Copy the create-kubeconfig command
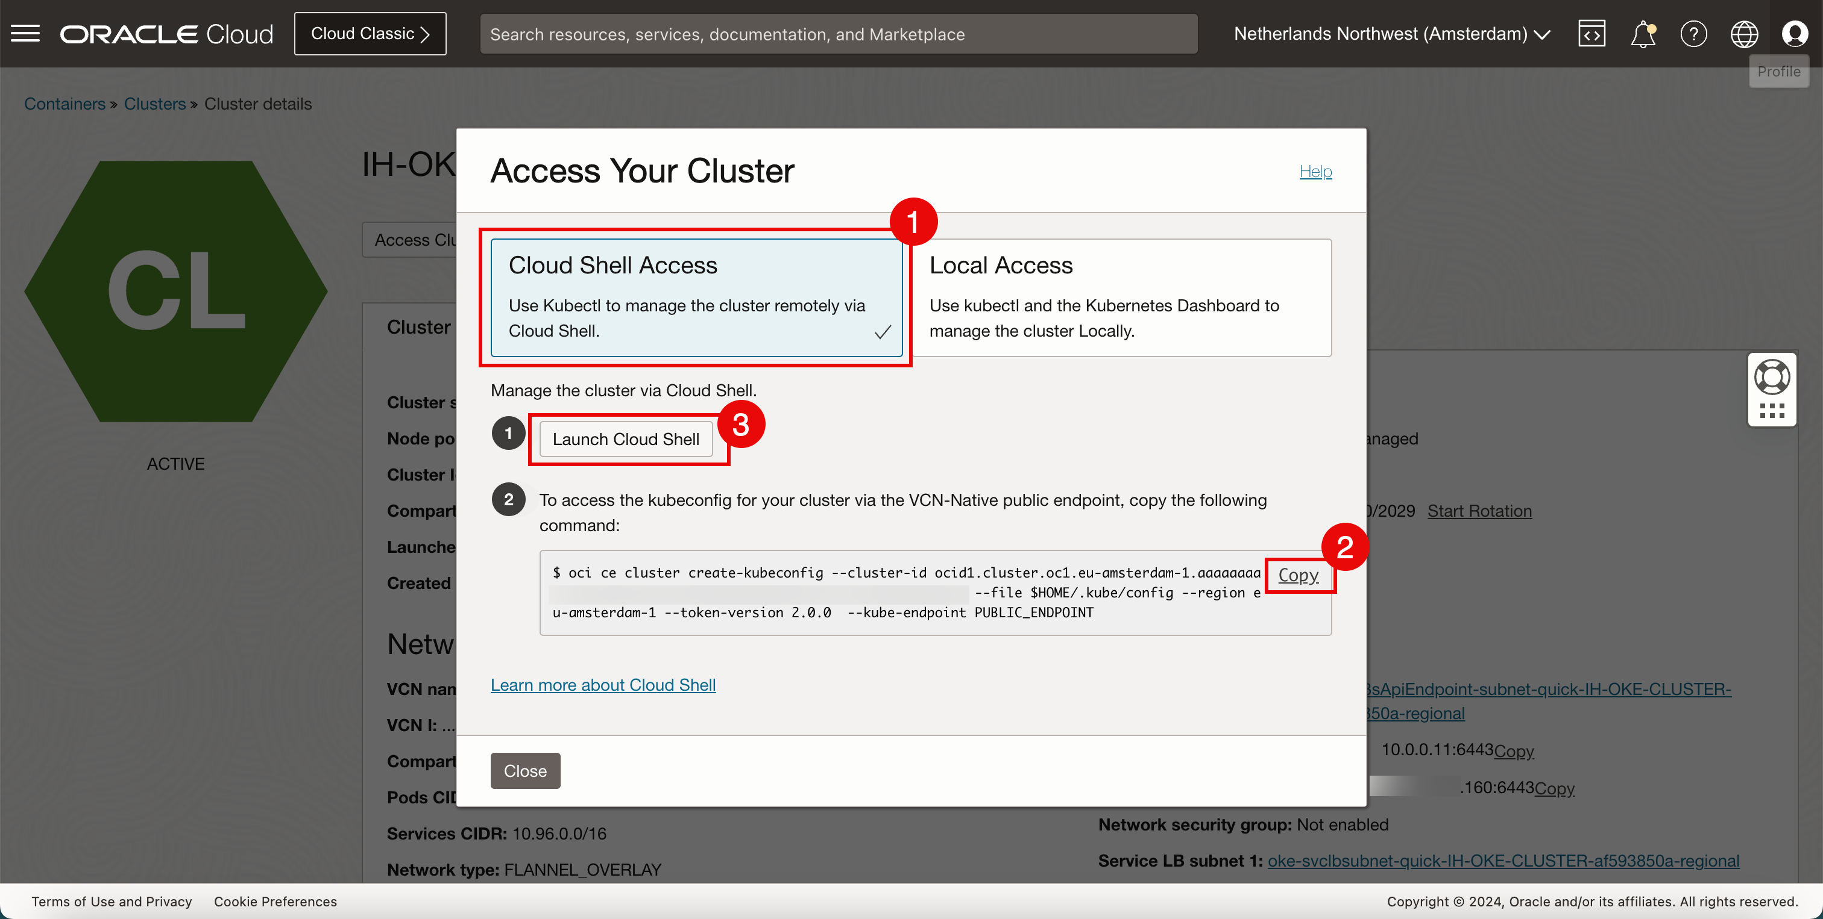Viewport: 1823px width, 919px height. coord(1298,575)
